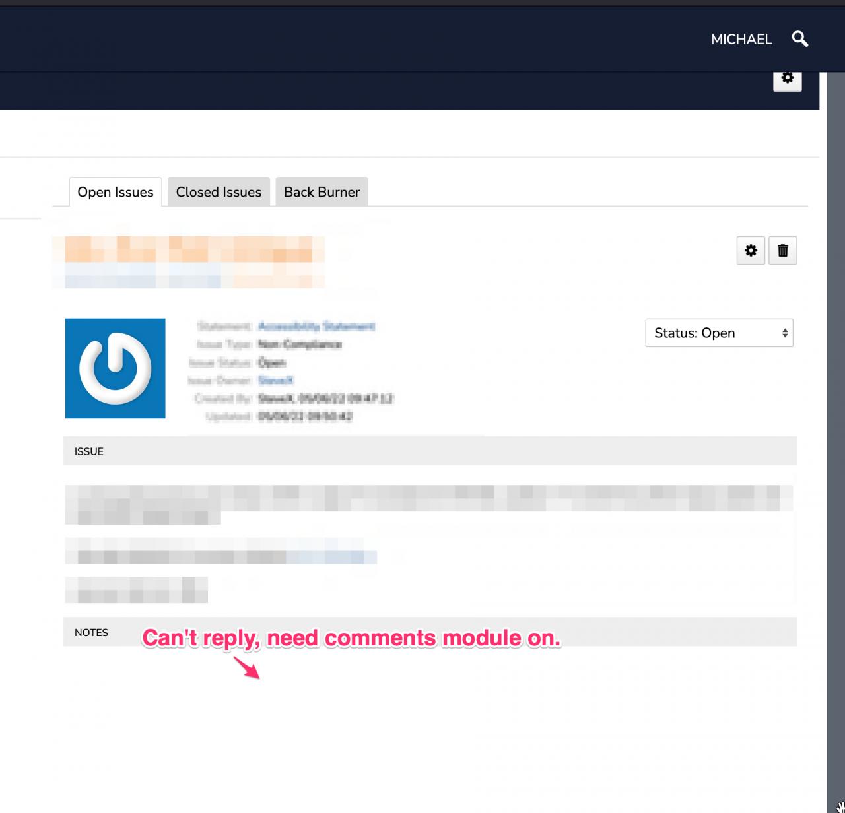Expand the Status: Open dropdown
Screen dimensions: 845x813
tap(719, 333)
